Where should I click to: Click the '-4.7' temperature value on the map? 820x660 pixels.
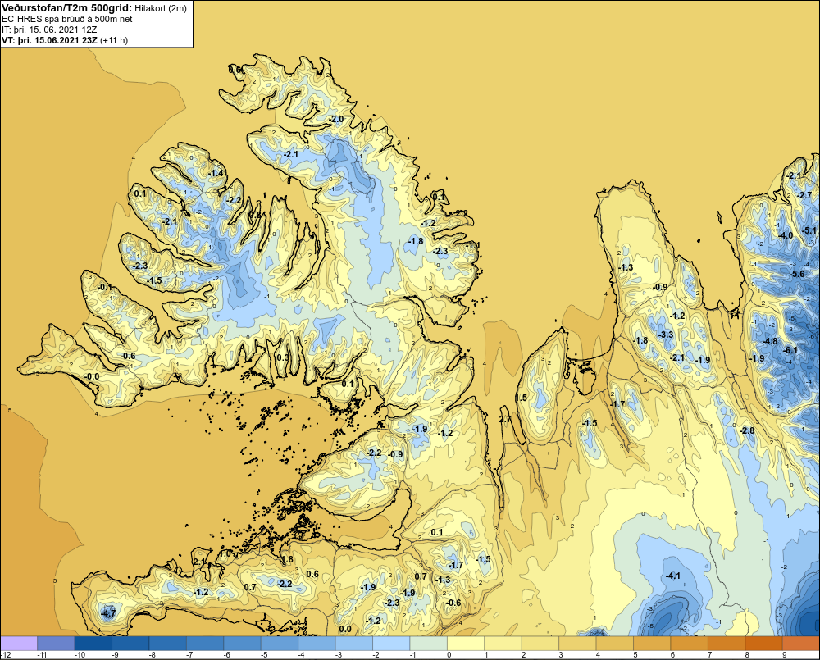108,614
